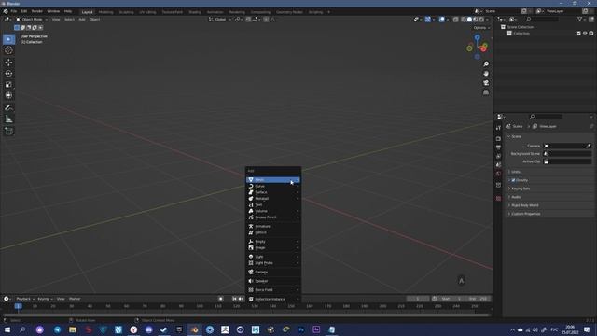Click the blue Z axis on navigation gizmo

[x=477, y=37]
